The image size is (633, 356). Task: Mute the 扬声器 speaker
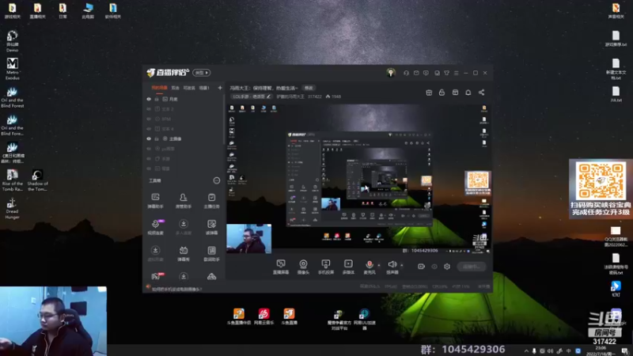point(392,264)
